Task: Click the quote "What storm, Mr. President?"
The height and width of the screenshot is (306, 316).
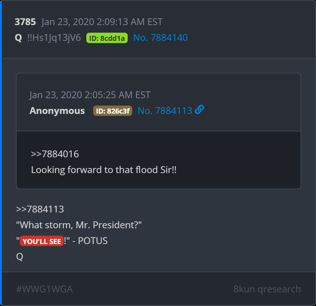Action: click(79, 225)
